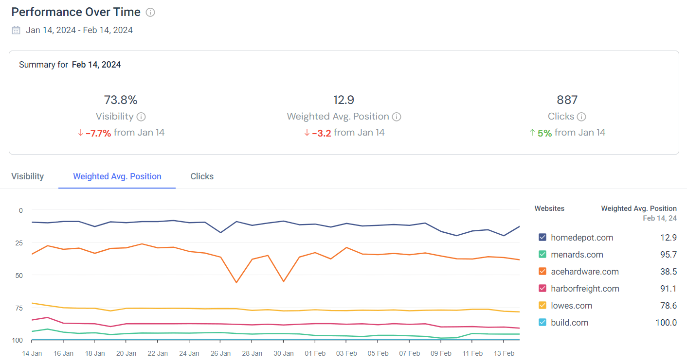The image size is (687, 363).
Task: Click Weighted Avg. Position info icon
Action: point(397,117)
